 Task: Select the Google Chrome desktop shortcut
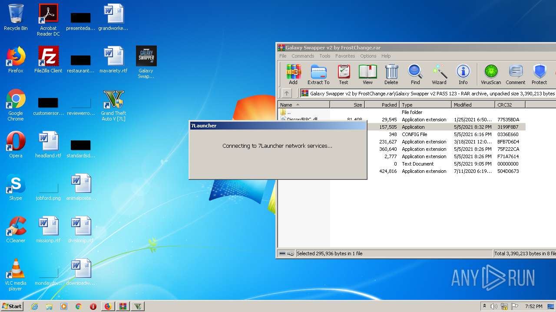[x=16, y=105]
